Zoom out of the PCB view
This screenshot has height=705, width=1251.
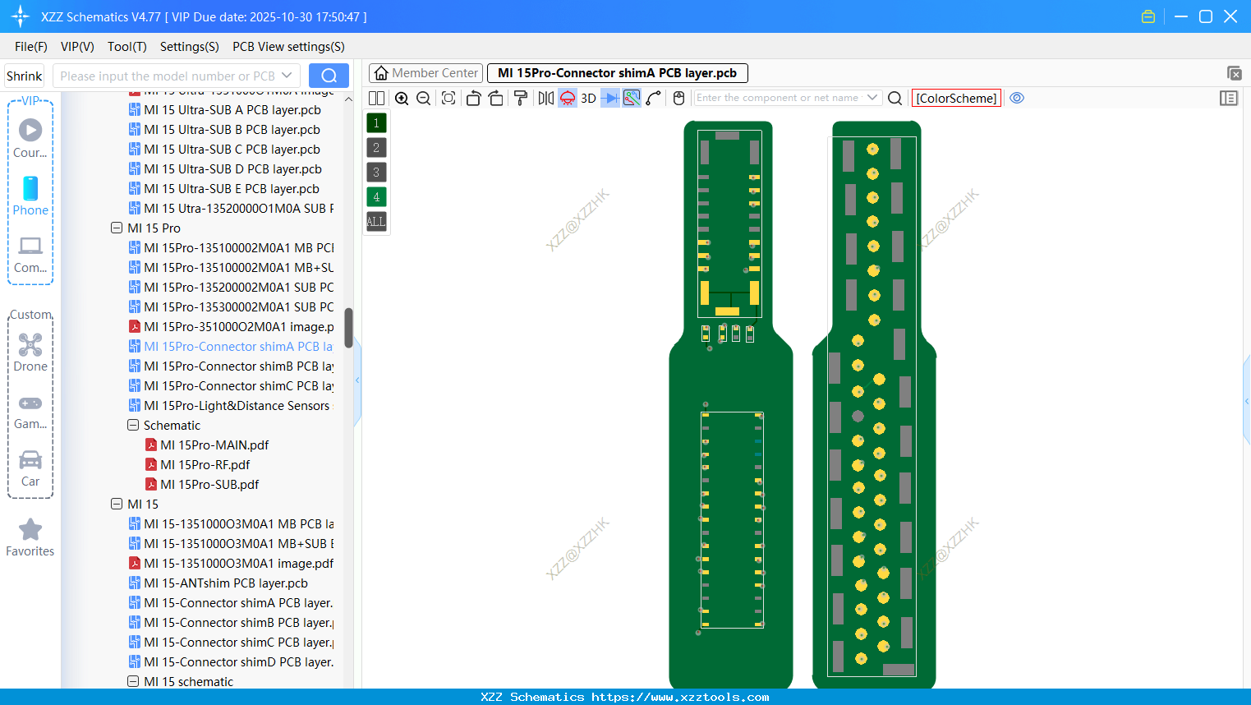point(422,98)
